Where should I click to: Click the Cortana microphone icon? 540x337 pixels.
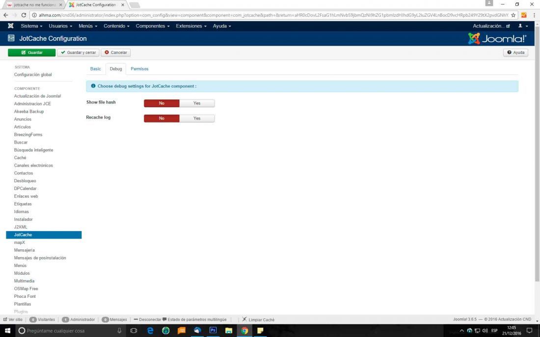[119, 331]
